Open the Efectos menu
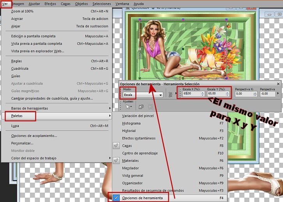The image size is (283, 202). (x=50, y=4)
